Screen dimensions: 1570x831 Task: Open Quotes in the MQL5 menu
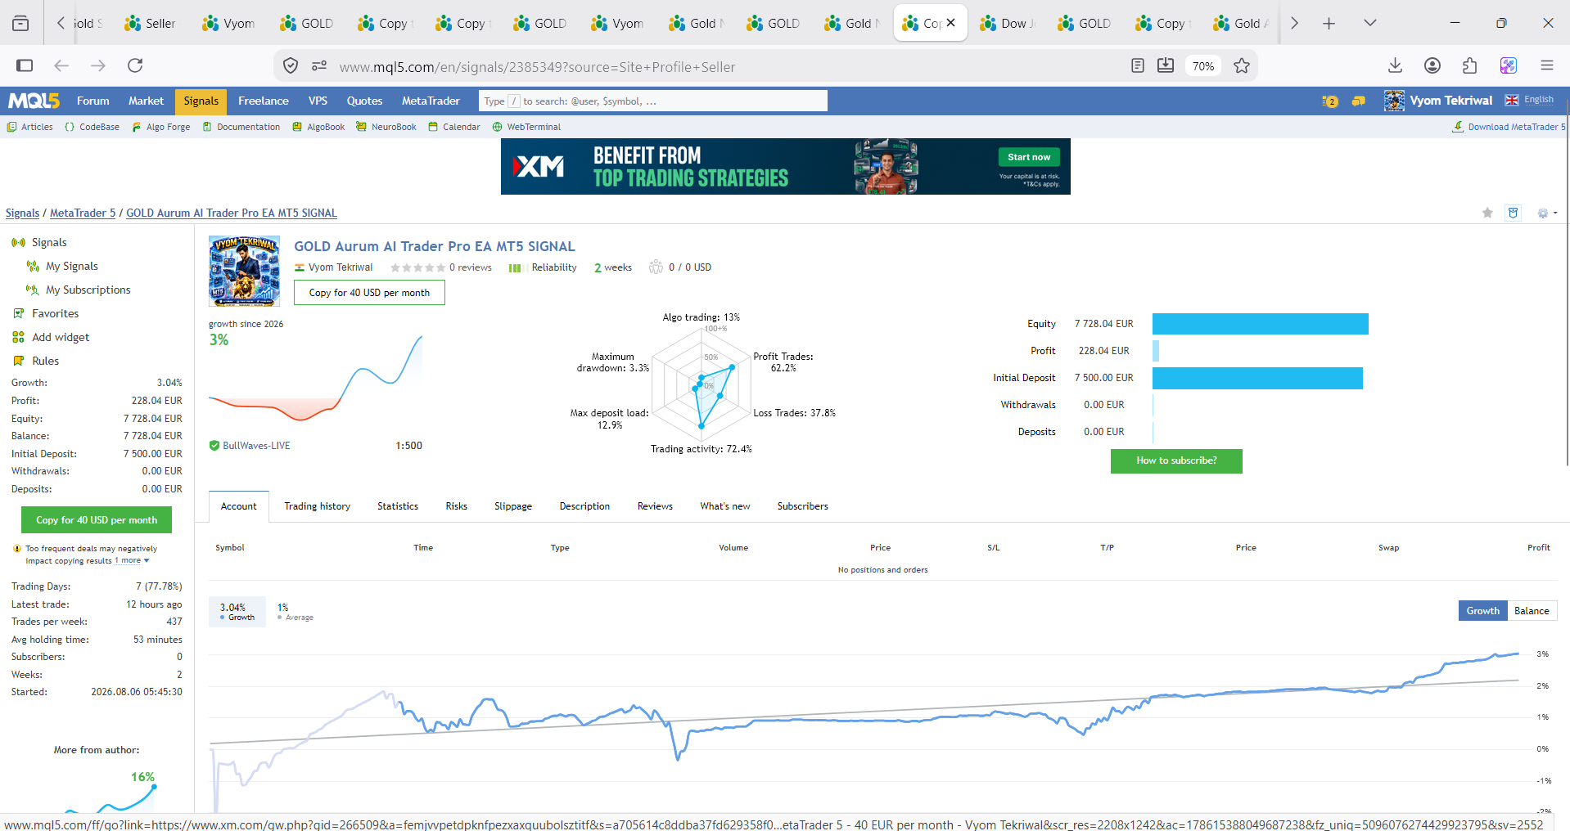(x=364, y=101)
